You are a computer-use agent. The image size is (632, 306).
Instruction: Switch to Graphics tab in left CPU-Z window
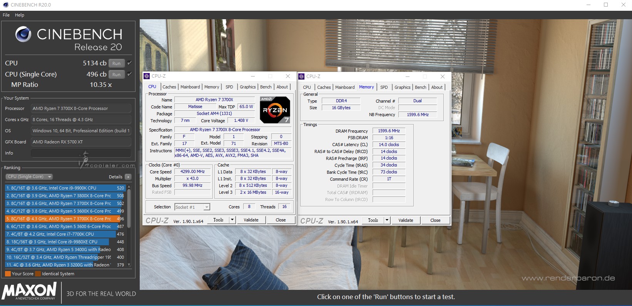coord(248,87)
